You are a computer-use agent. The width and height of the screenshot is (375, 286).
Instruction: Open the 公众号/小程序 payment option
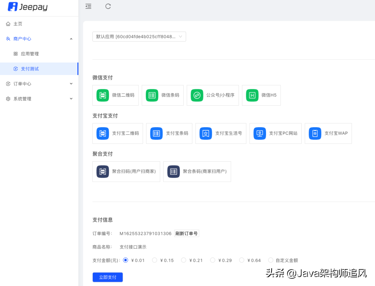[x=212, y=95]
